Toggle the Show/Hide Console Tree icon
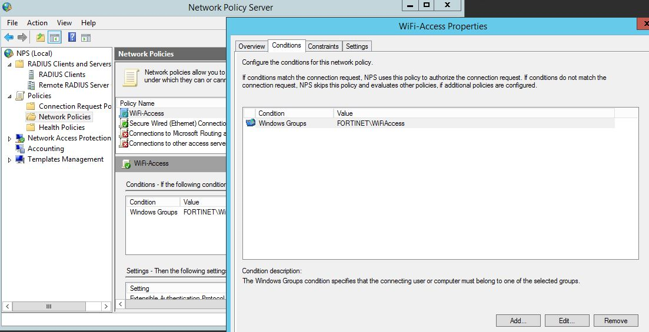The height and width of the screenshot is (332, 649). 55,38
